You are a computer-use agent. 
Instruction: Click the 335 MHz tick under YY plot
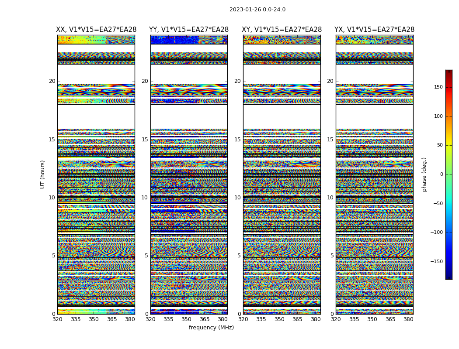pyautogui.click(x=168, y=319)
